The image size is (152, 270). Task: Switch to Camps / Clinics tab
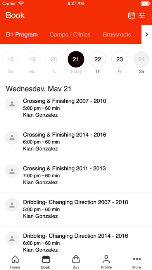click(x=70, y=35)
